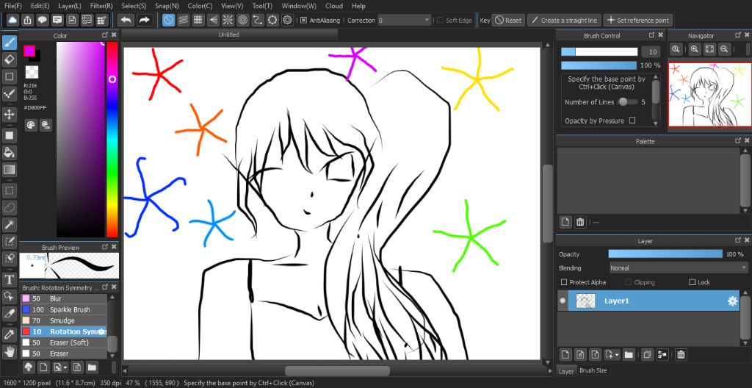Open the Layer menu

tap(70, 6)
